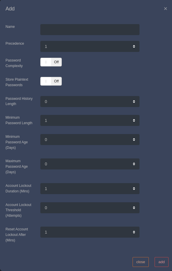Click the Reset Account Lockout After spinner arrows
This screenshot has height=271, width=172.
coord(134,232)
